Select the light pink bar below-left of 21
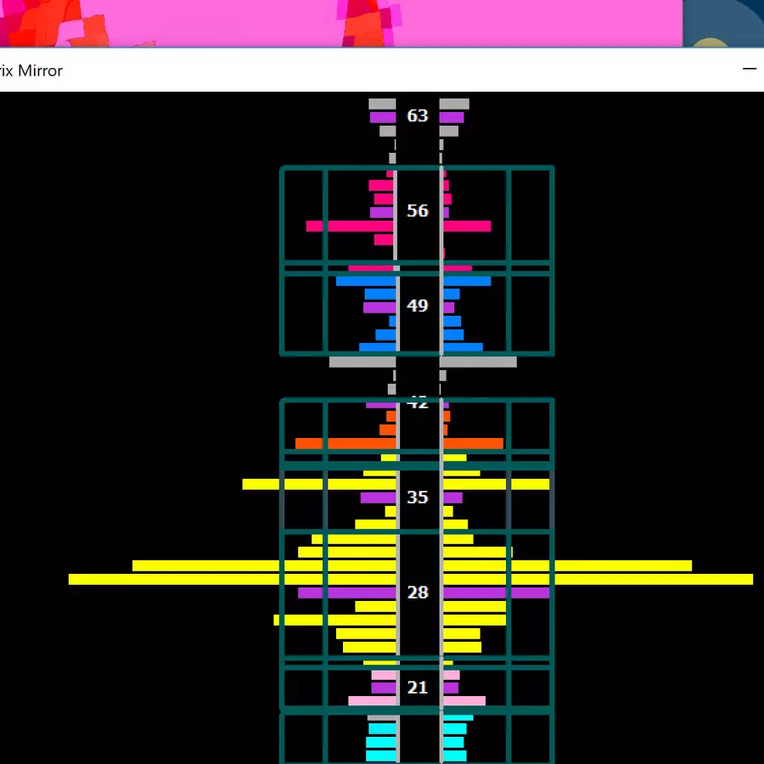764x764 pixels. coord(372,701)
